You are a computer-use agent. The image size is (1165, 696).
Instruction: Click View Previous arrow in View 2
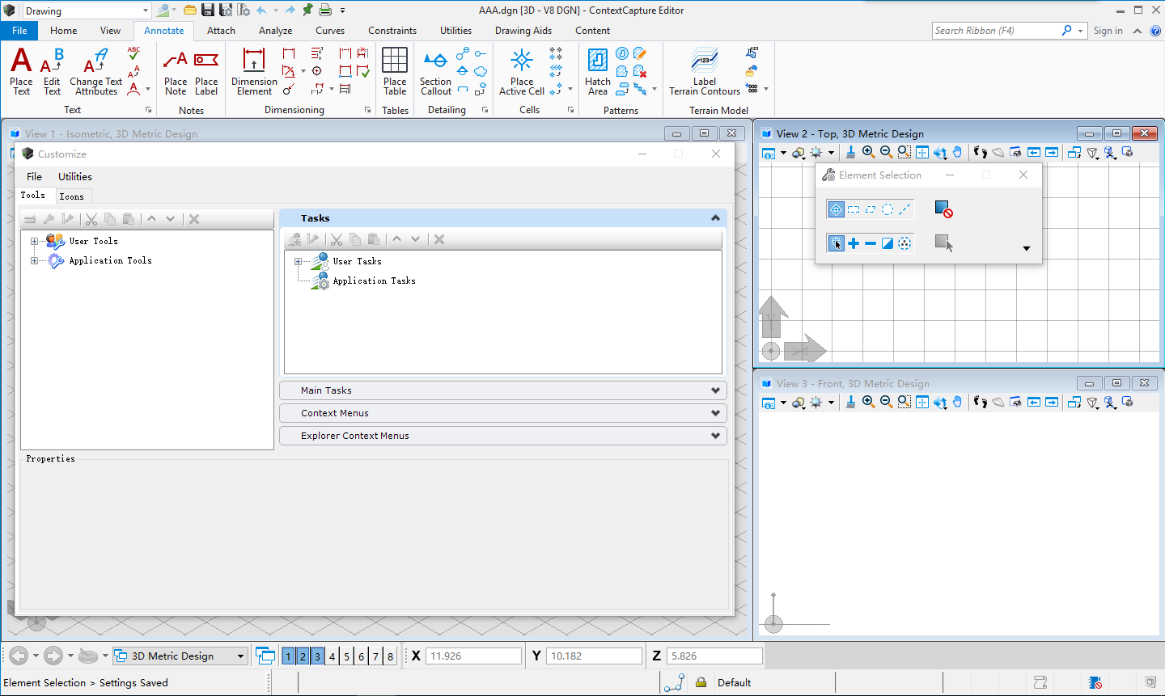tap(1034, 152)
